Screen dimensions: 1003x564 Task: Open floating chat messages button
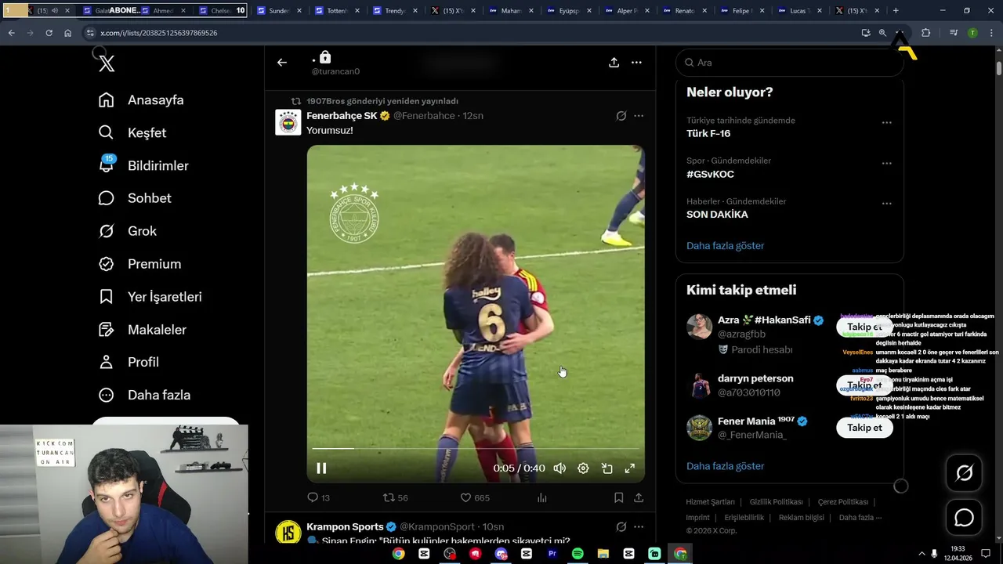coord(964,518)
